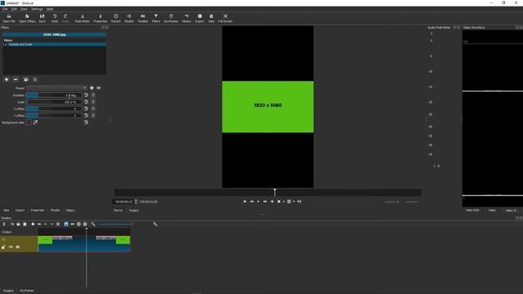Screen dimensions: 523x294
Task: Toggle timeline snapping with the magnet icon
Action: click(66, 225)
